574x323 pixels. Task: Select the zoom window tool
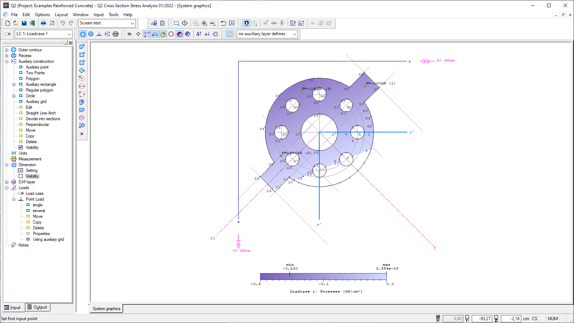tap(177, 23)
